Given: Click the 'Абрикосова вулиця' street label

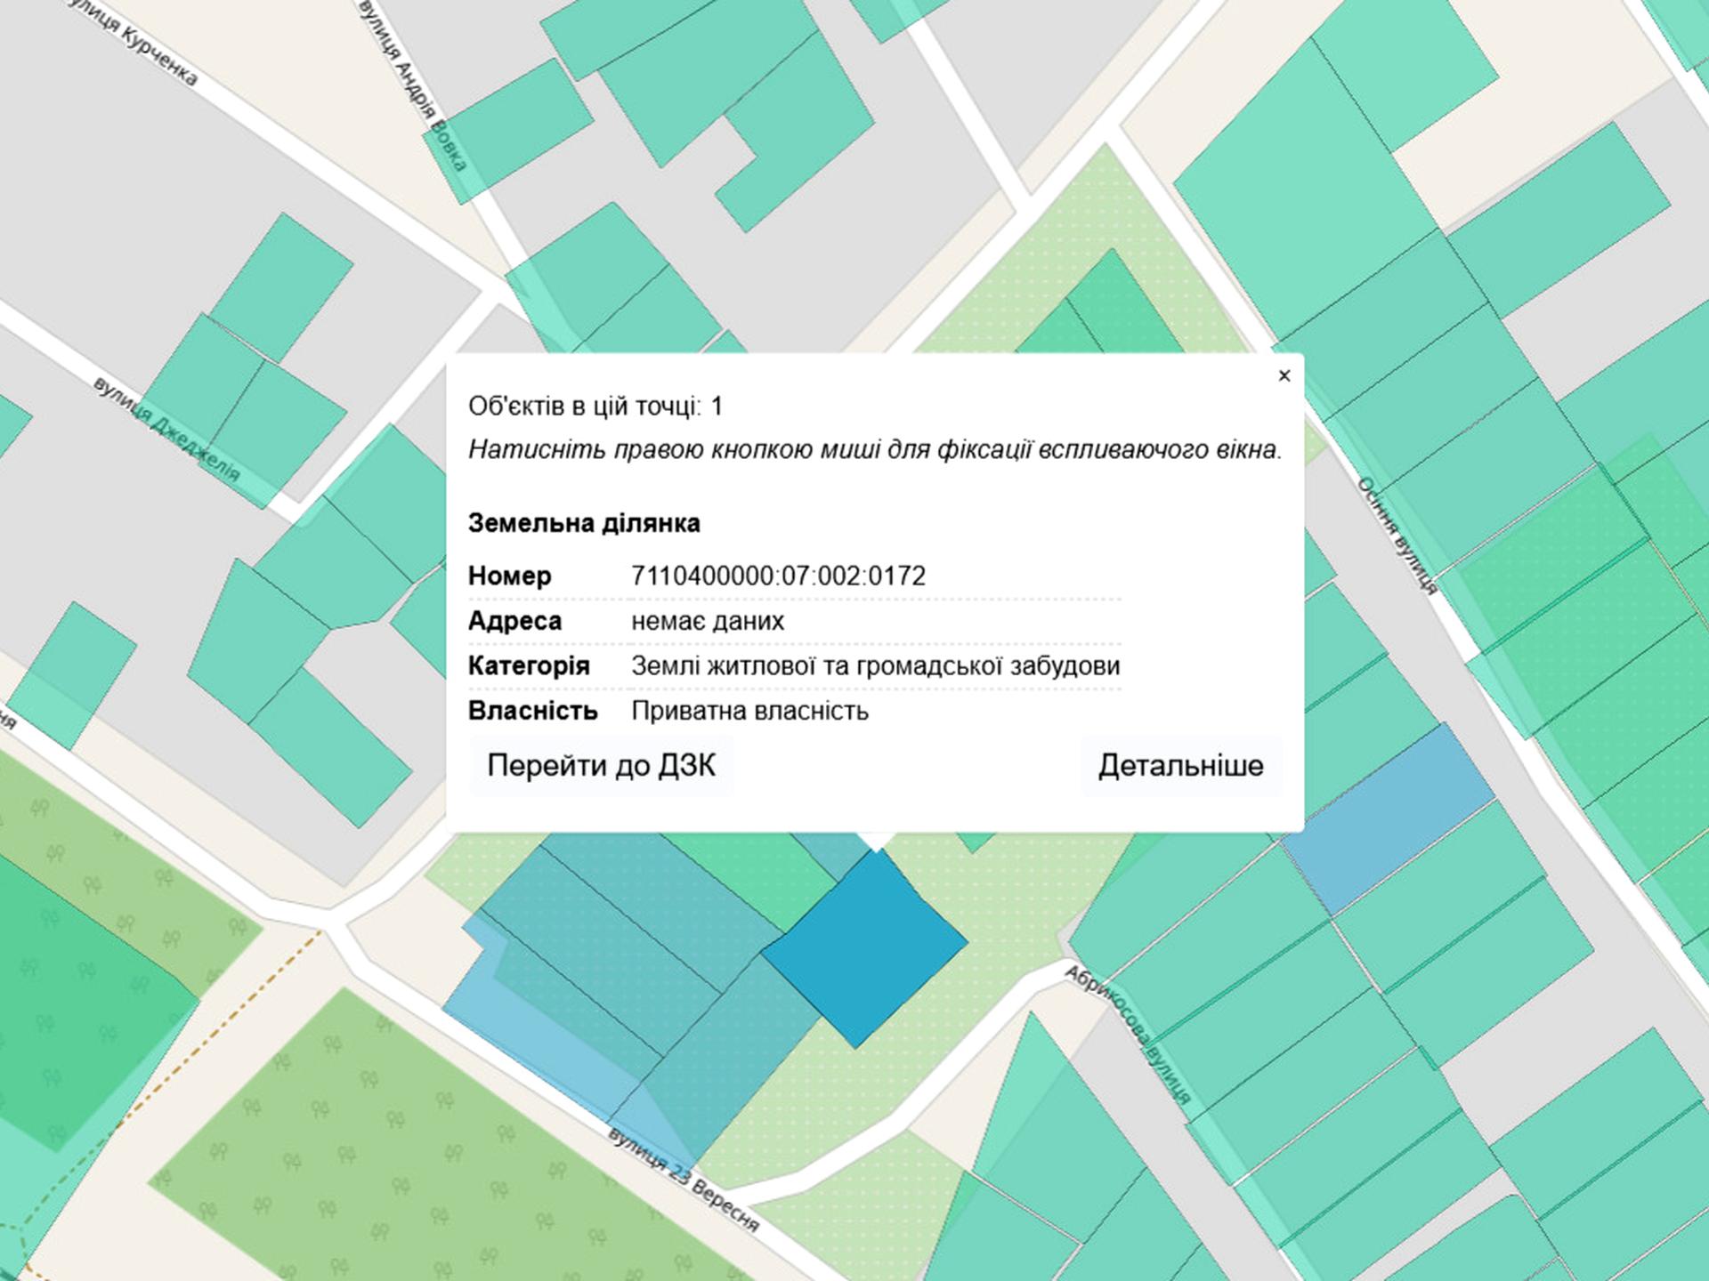Looking at the screenshot, I should 1128,1035.
